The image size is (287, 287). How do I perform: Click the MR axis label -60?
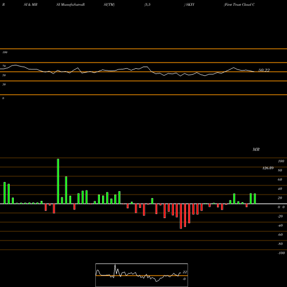(x=280, y=235)
